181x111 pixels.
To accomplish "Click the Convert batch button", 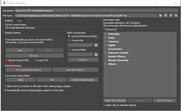I will (x=83, y=60).
